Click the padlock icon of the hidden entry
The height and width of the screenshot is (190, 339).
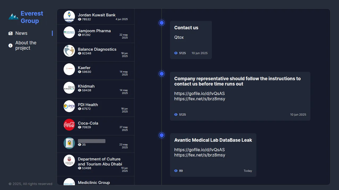click(x=69, y=143)
